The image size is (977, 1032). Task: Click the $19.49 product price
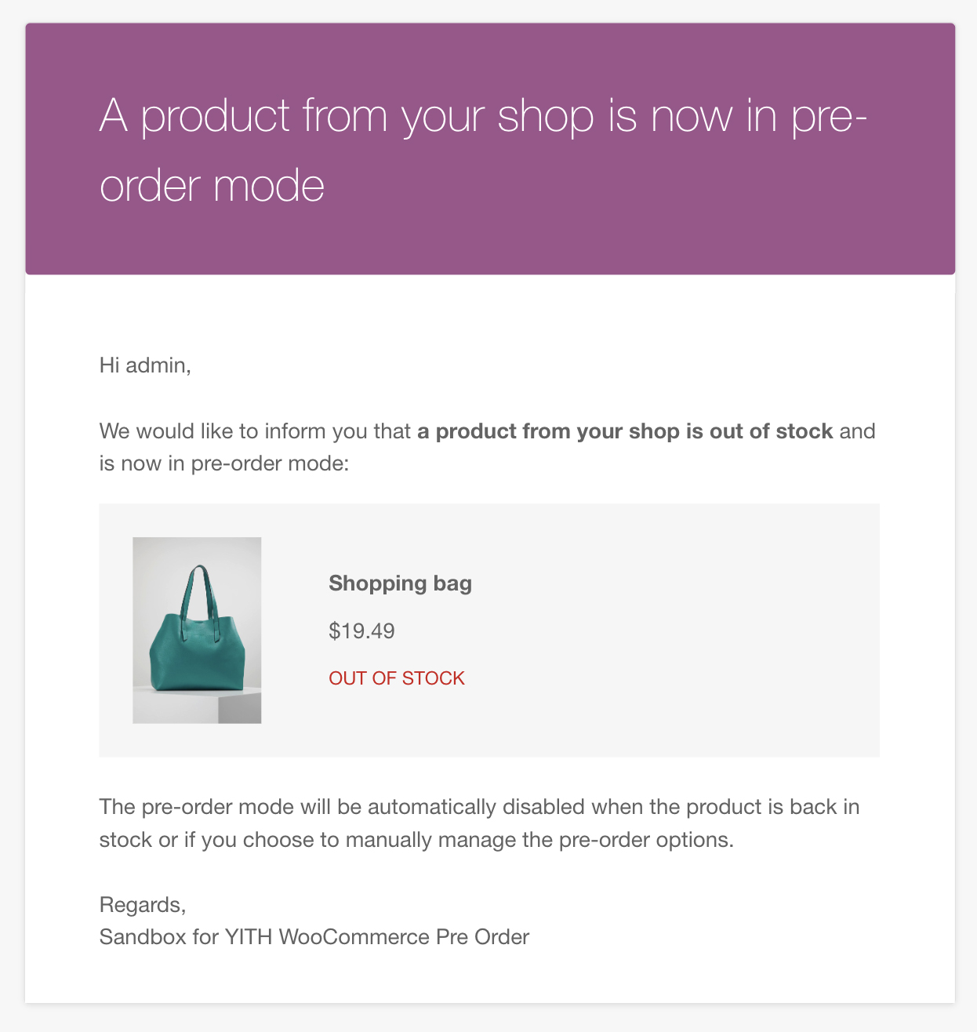point(361,630)
